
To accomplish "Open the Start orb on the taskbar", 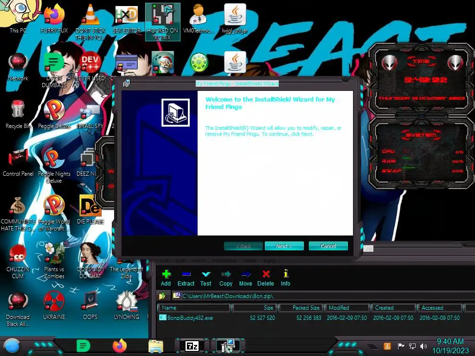I will (x=12, y=346).
